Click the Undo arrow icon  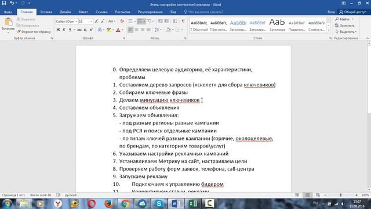(x=12, y=3)
